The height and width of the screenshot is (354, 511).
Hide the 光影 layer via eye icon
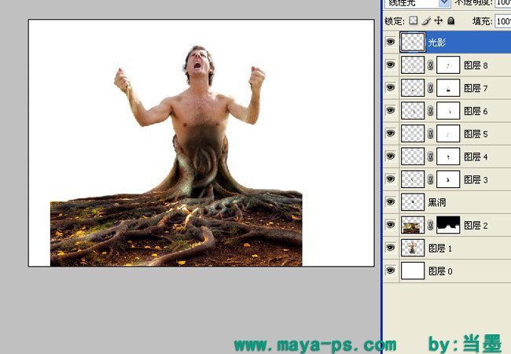point(391,42)
